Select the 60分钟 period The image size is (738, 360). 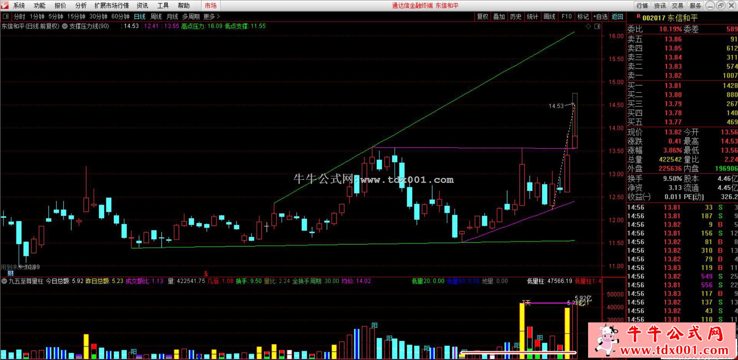pyautogui.click(x=120, y=16)
